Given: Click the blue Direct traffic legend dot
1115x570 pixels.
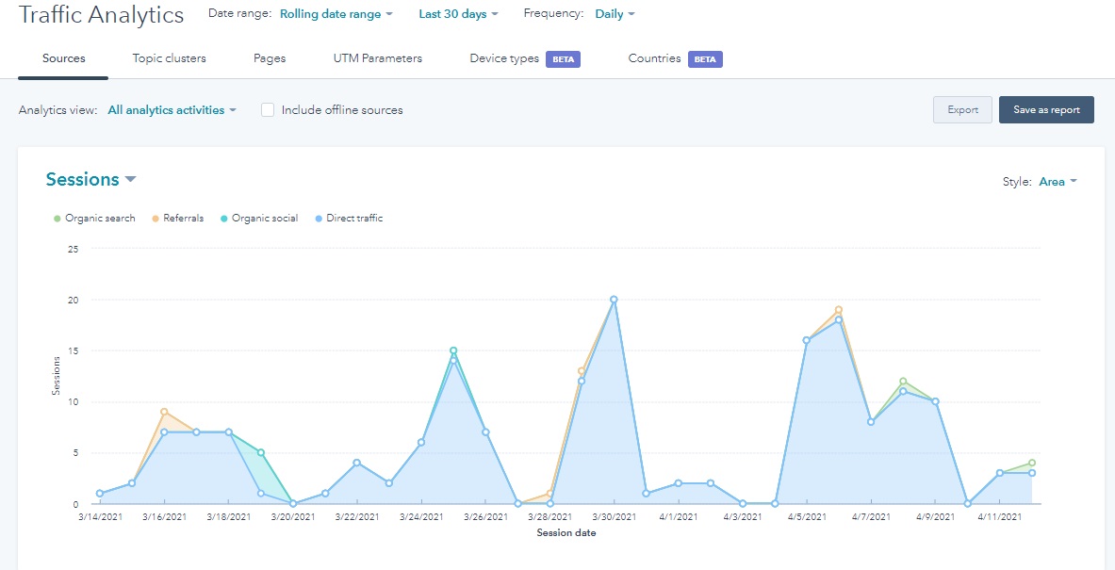Looking at the screenshot, I should tap(320, 218).
